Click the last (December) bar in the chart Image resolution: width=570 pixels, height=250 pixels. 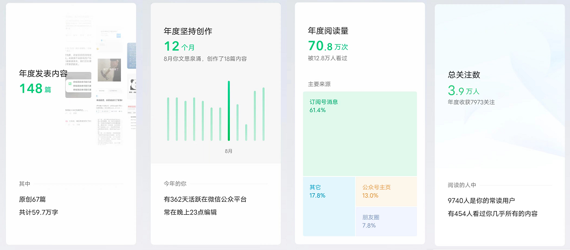(264, 114)
